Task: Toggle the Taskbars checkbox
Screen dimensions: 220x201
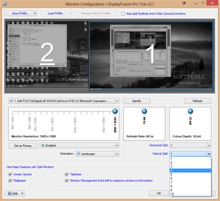Action: point(66,174)
